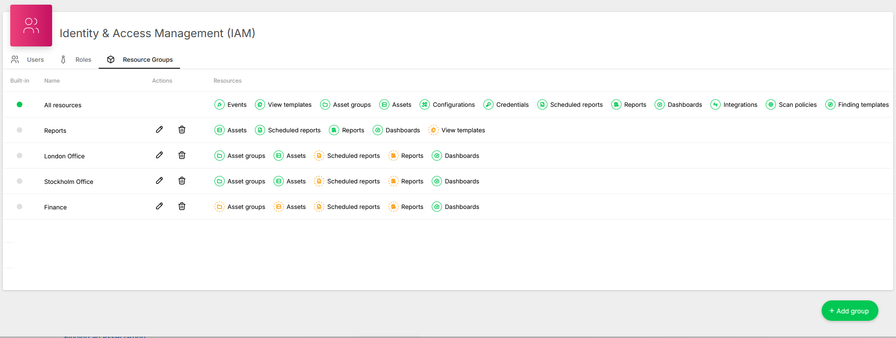Viewport: 896px width, 338px height.
Task: Select the Reports group name
Action: tap(55, 131)
